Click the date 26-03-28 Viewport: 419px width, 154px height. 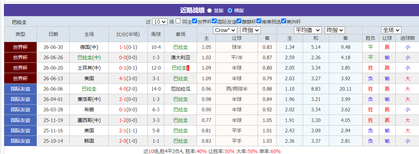click(53, 109)
